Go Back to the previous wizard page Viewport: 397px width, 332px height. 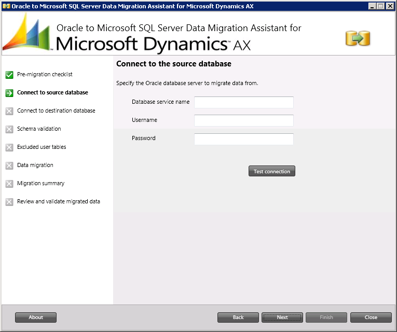(x=238, y=317)
